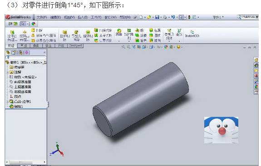The height and width of the screenshot is (166, 261).
Task: Click the Dome (圆顶) tool
Action: click(155, 35)
